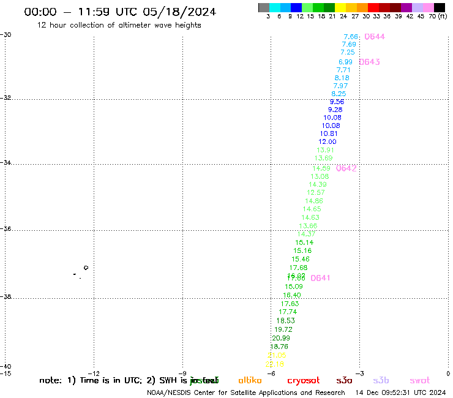453x398 pixels.
Task: Select the wave height value 7.69
Action: click(x=349, y=44)
